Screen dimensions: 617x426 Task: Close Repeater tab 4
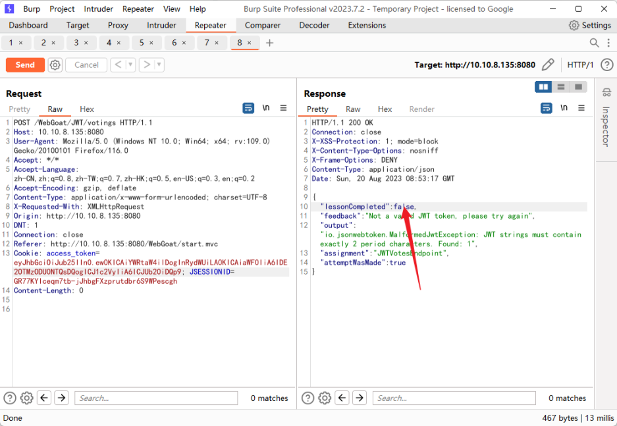(119, 43)
